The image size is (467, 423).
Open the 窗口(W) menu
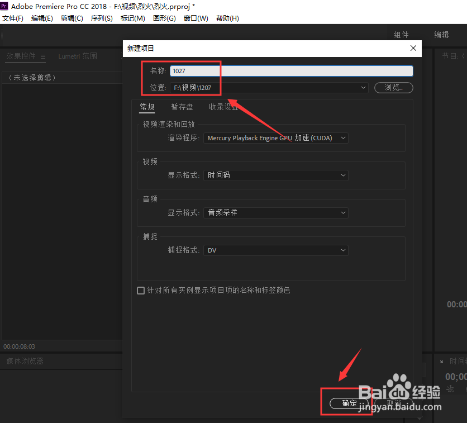point(196,18)
